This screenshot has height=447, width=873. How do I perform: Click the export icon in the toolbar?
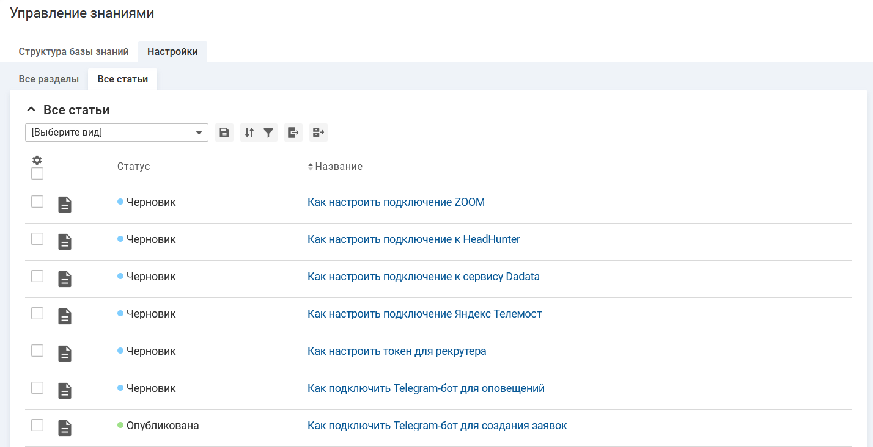(293, 133)
